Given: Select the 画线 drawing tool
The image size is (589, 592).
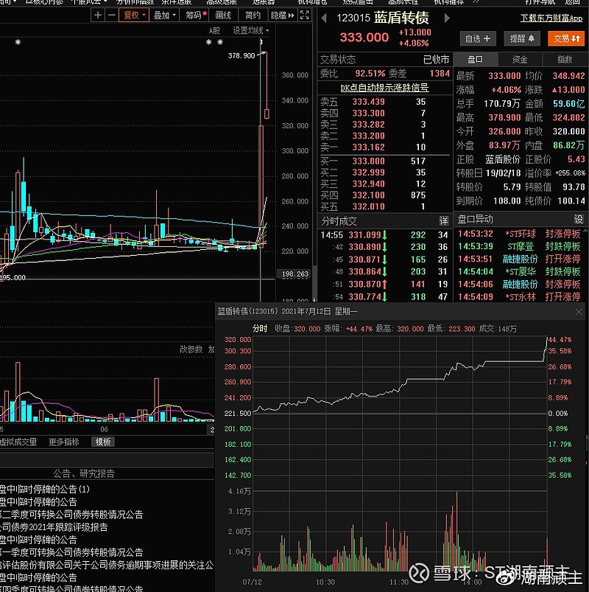Looking at the screenshot, I should 223,15.
